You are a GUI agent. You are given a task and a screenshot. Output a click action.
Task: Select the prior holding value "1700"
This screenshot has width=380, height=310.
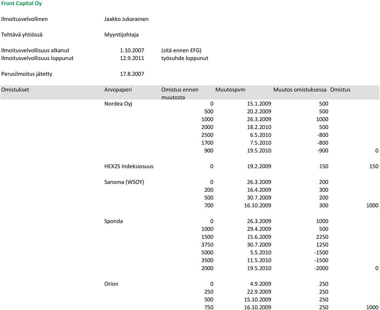[x=207, y=143]
